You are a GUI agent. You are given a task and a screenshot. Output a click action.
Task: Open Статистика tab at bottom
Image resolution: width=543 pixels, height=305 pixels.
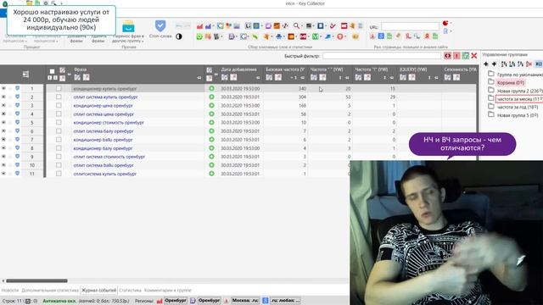[x=130, y=291]
